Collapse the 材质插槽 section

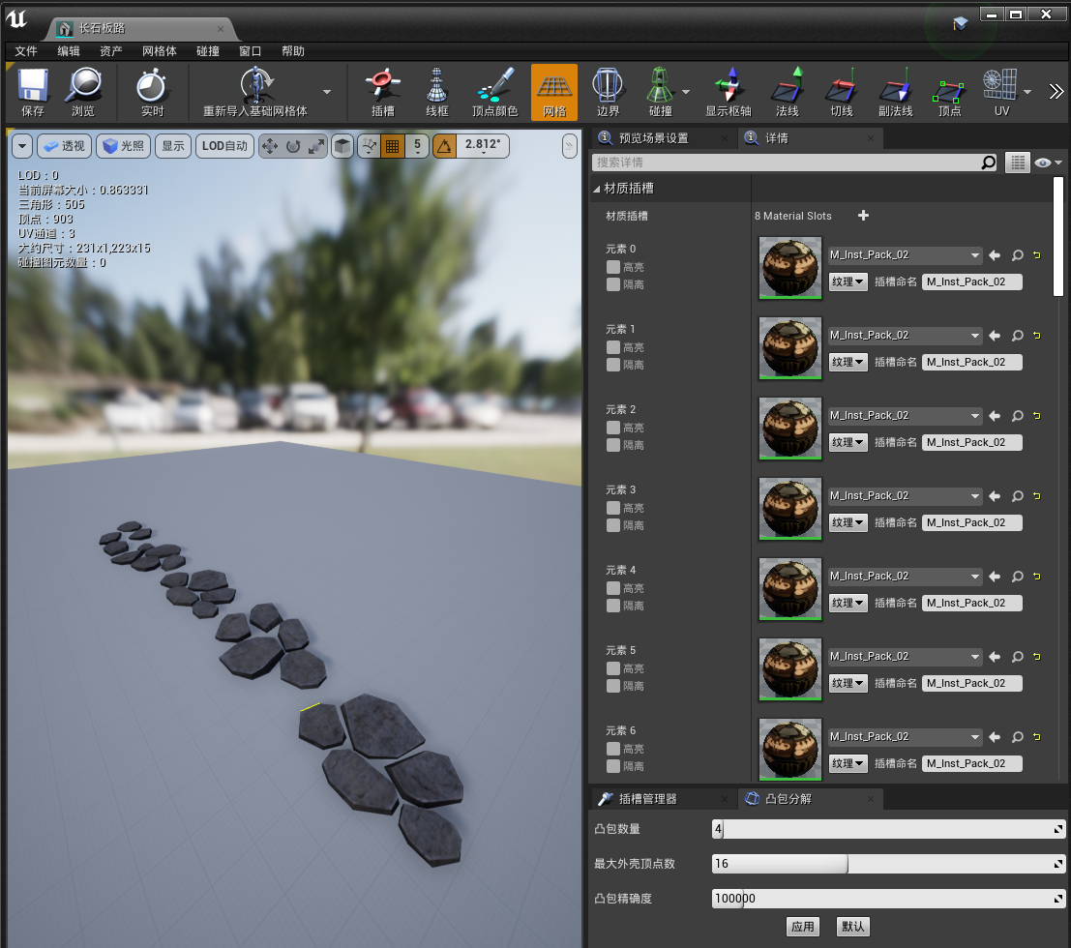597,189
